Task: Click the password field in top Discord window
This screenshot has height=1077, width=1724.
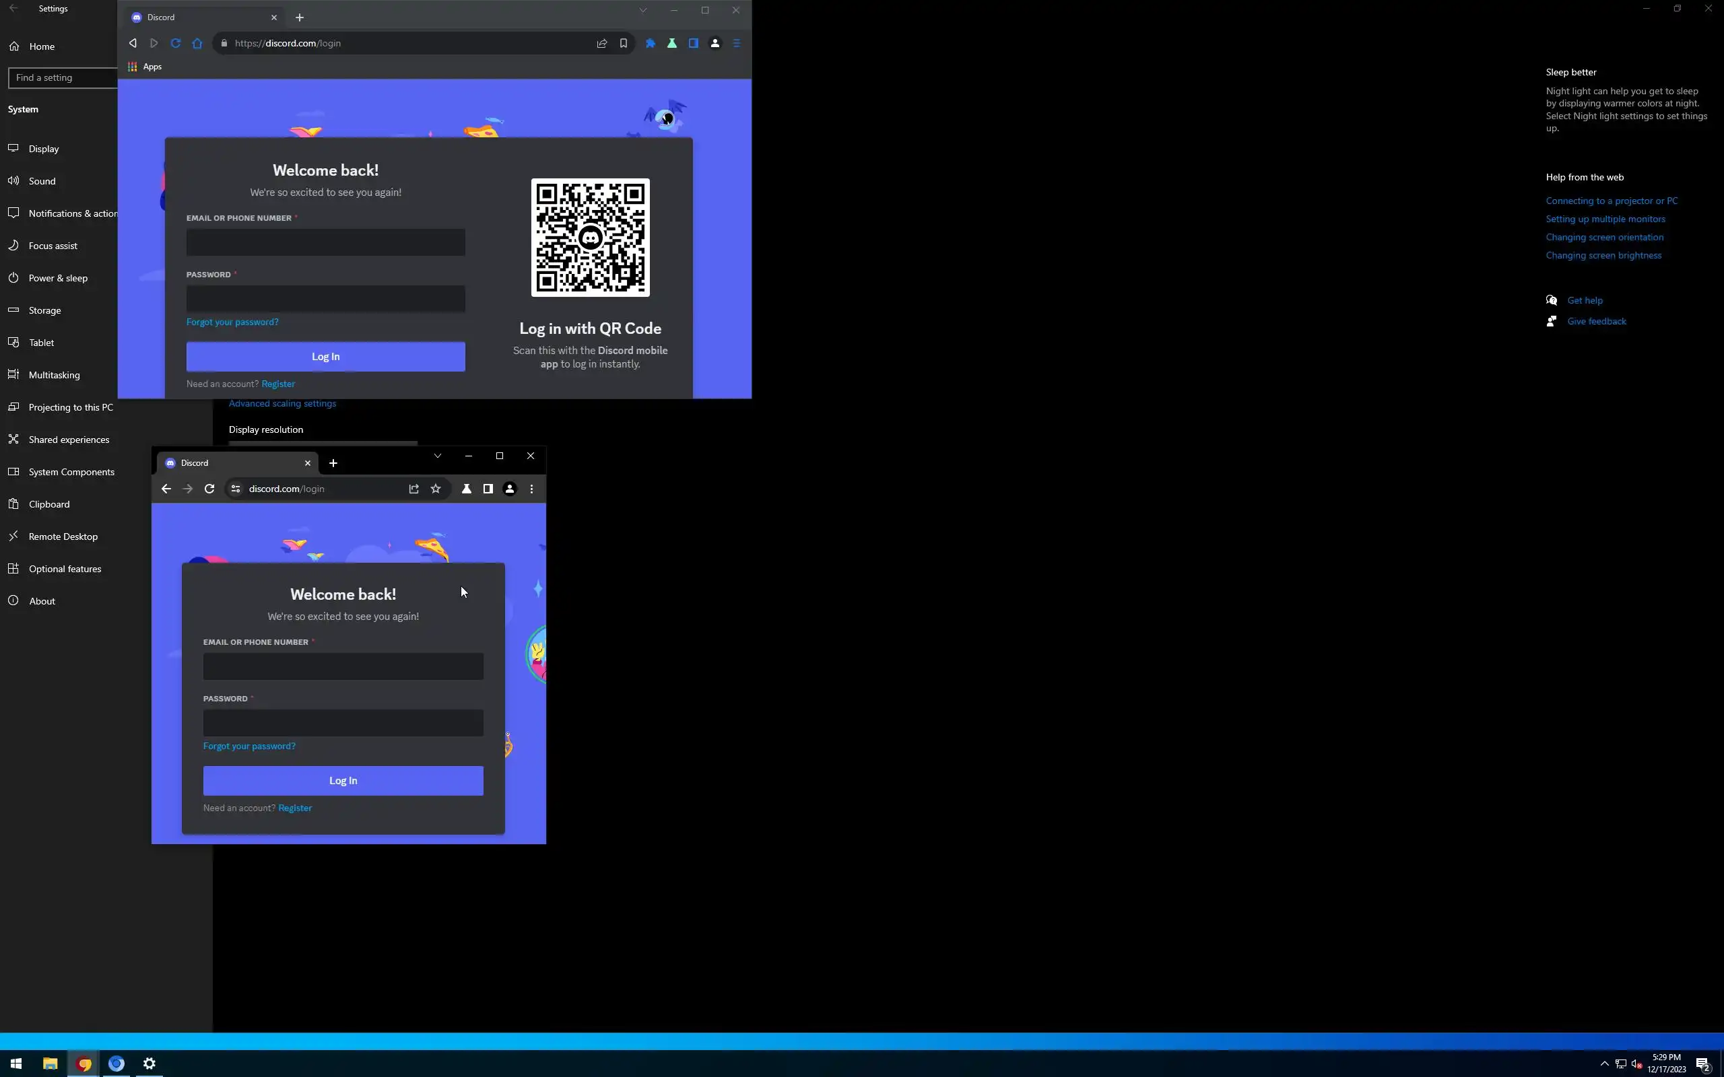Action: click(325, 299)
